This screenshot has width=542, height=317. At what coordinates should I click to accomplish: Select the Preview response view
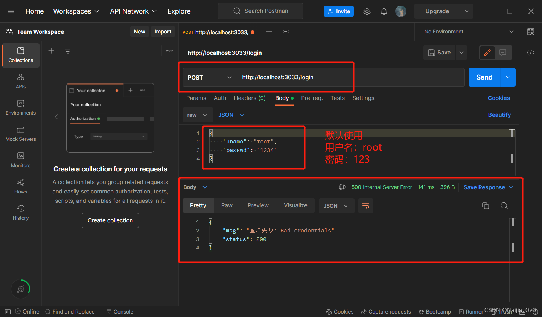coord(258,205)
